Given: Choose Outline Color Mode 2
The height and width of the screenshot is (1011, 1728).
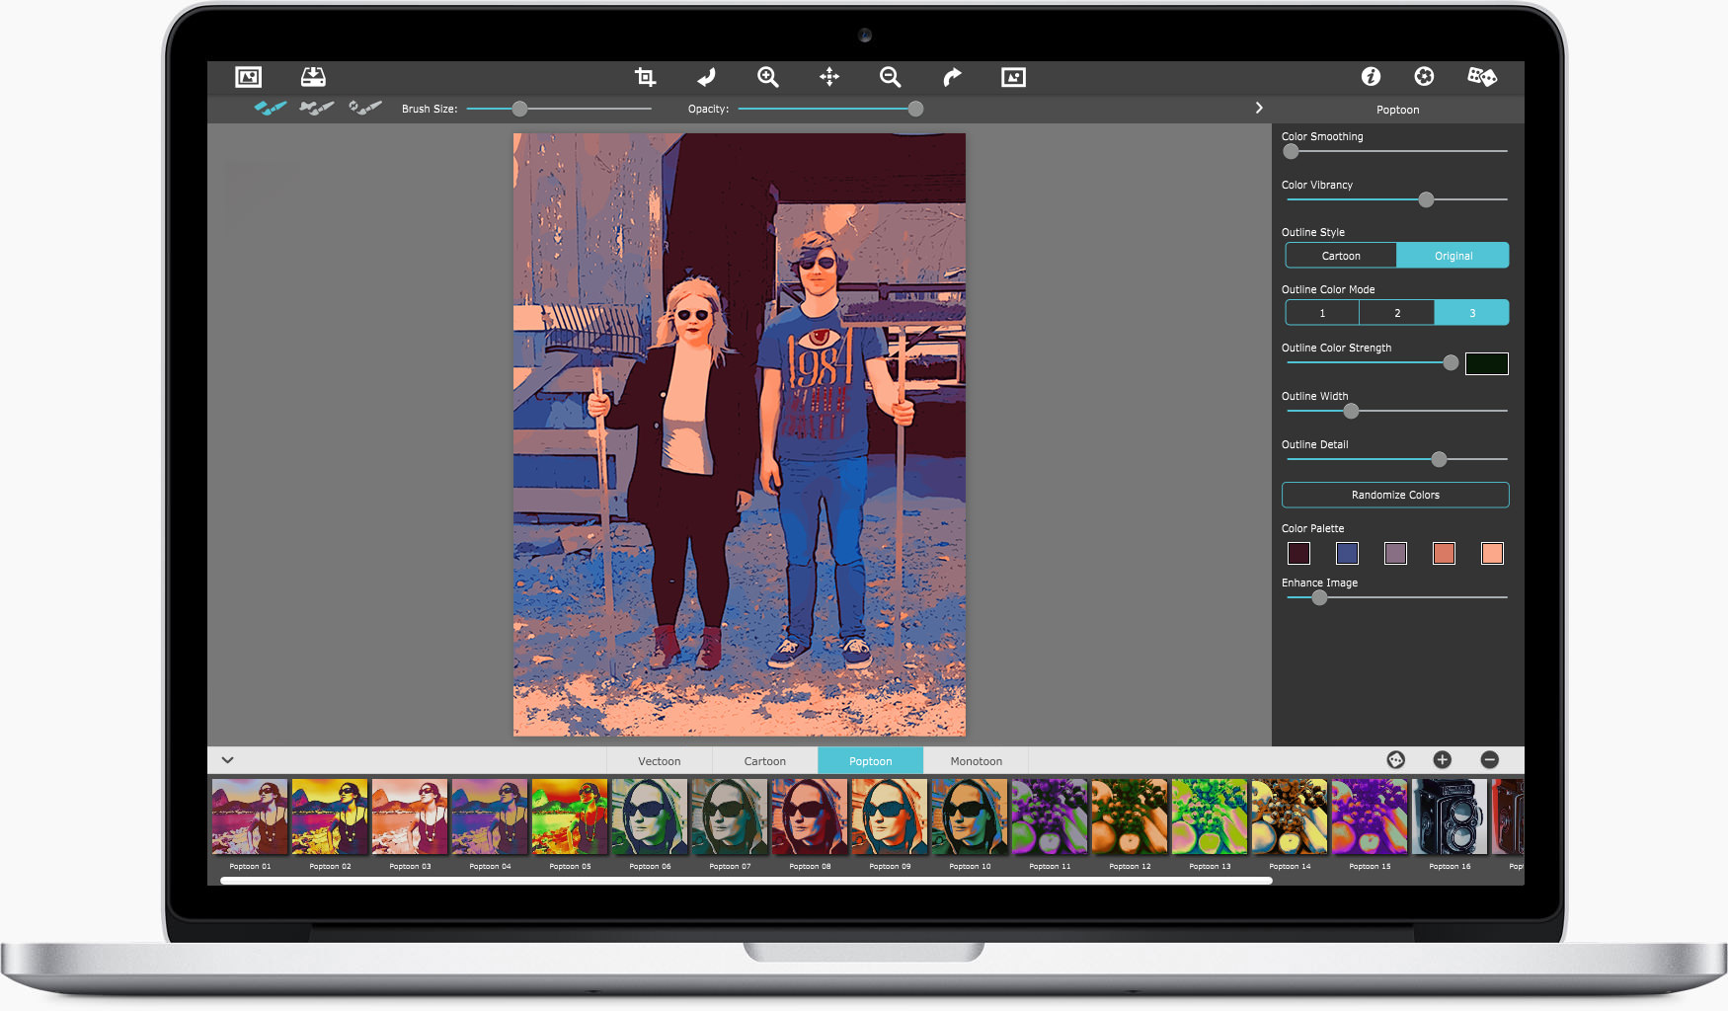Looking at the screenshot, I should coord(1397,313).
